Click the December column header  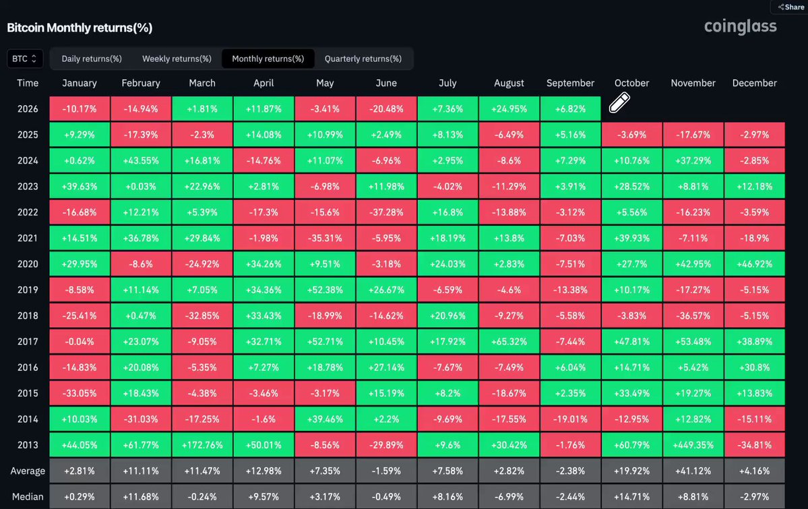click(754, 83)
